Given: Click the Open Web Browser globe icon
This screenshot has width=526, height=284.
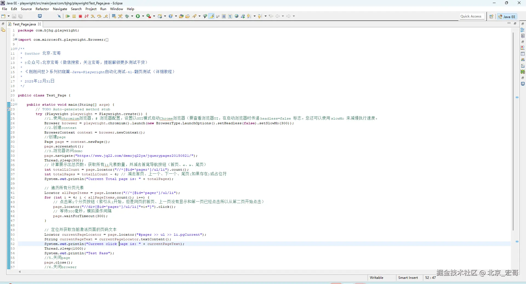Looking at the screenshot, I should [x=236, y=16].
